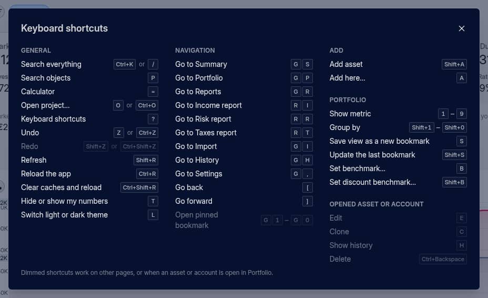
Task: Click the C key badge beside Clone
Action: pos(462,232)
